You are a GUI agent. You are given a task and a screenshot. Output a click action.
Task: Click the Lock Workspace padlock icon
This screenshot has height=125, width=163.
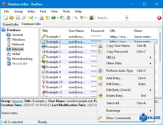pyautogui.click(x=91, y=18)
